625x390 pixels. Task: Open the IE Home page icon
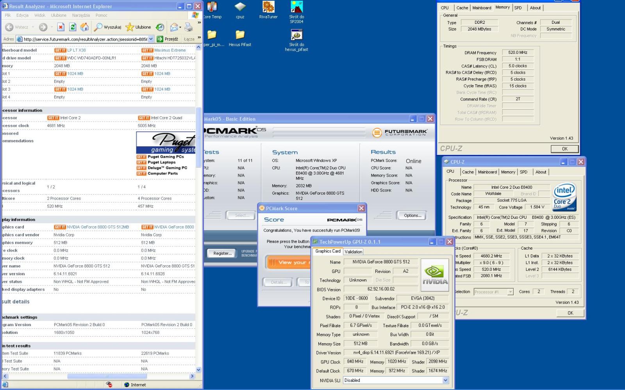84,27
